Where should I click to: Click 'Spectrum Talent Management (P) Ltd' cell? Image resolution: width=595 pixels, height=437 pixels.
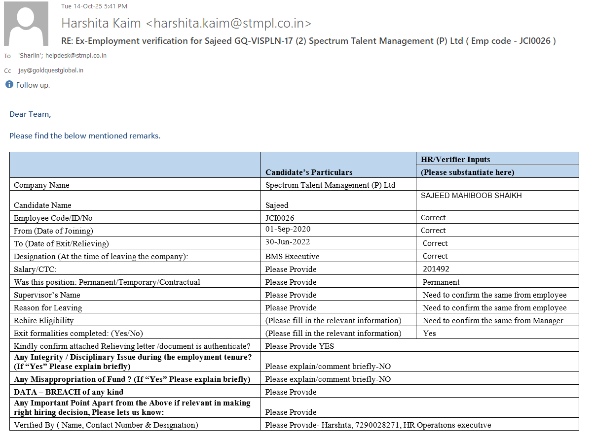point(331,185)
